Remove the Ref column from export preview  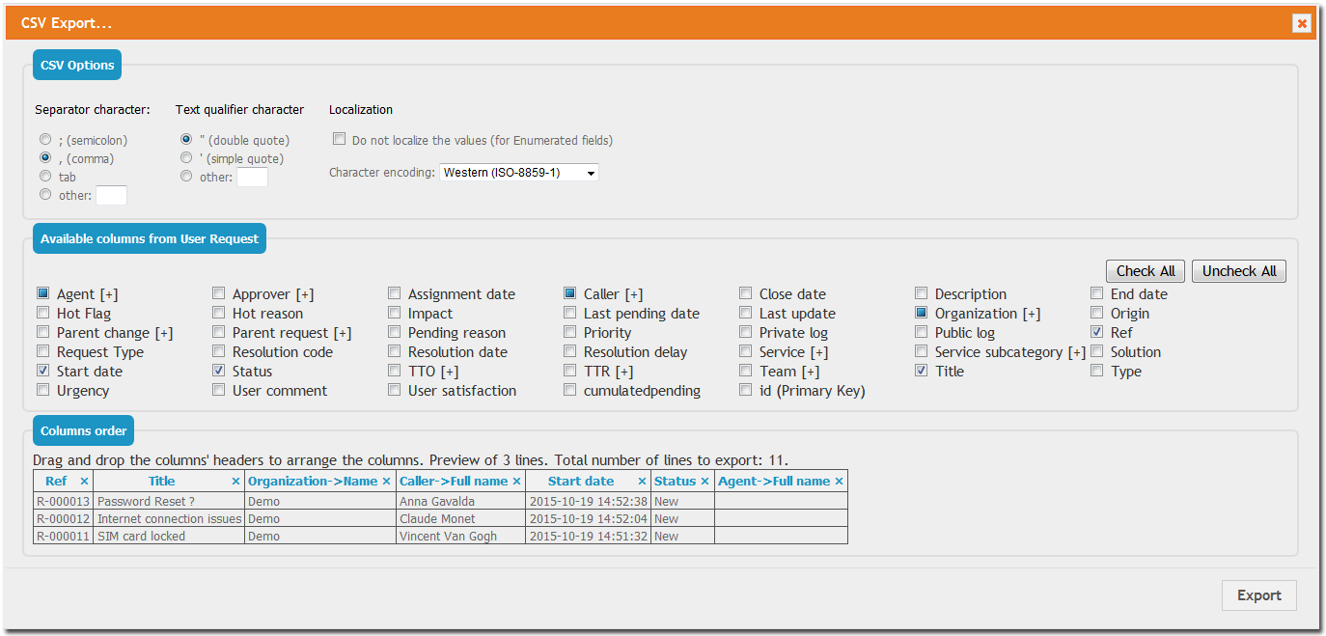[x=84, y=480]
